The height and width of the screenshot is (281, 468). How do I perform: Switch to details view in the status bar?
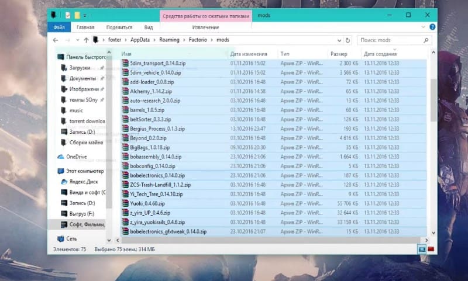421,249
